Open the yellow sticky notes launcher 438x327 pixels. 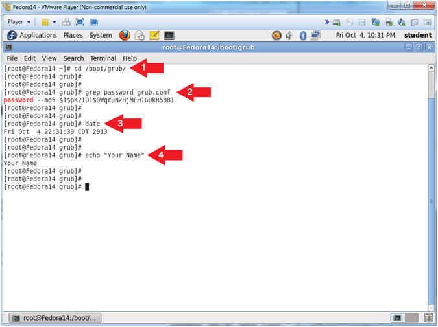click(154, 36)
